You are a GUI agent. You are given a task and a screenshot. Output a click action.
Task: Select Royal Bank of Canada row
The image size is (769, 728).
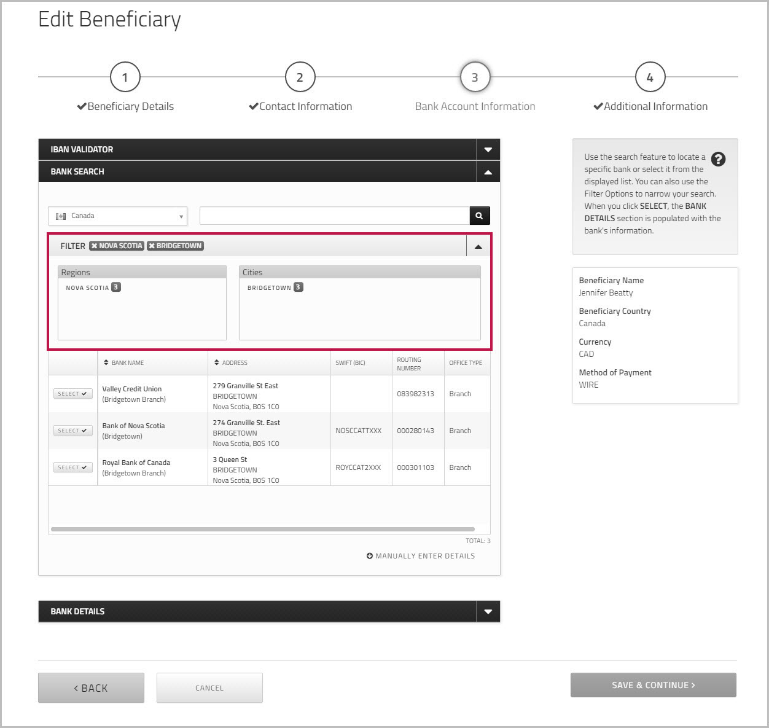[x=72, y=468]
